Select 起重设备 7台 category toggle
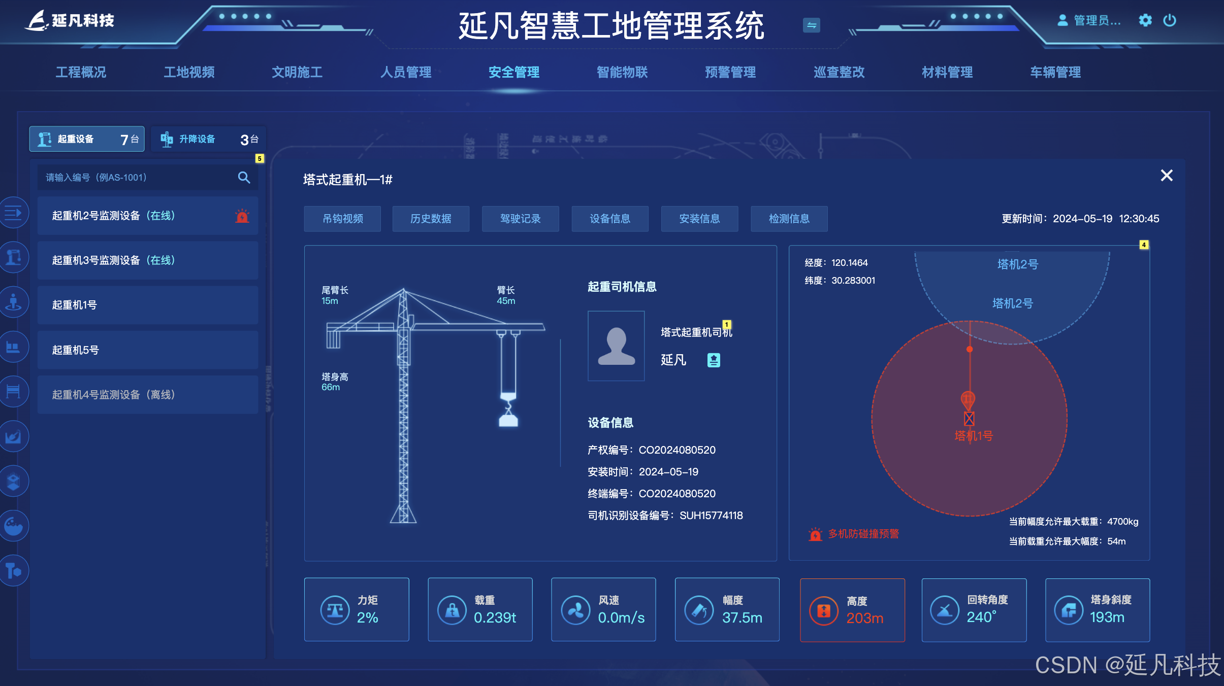Screen dimensions: 1224x686 coord(87,139)
